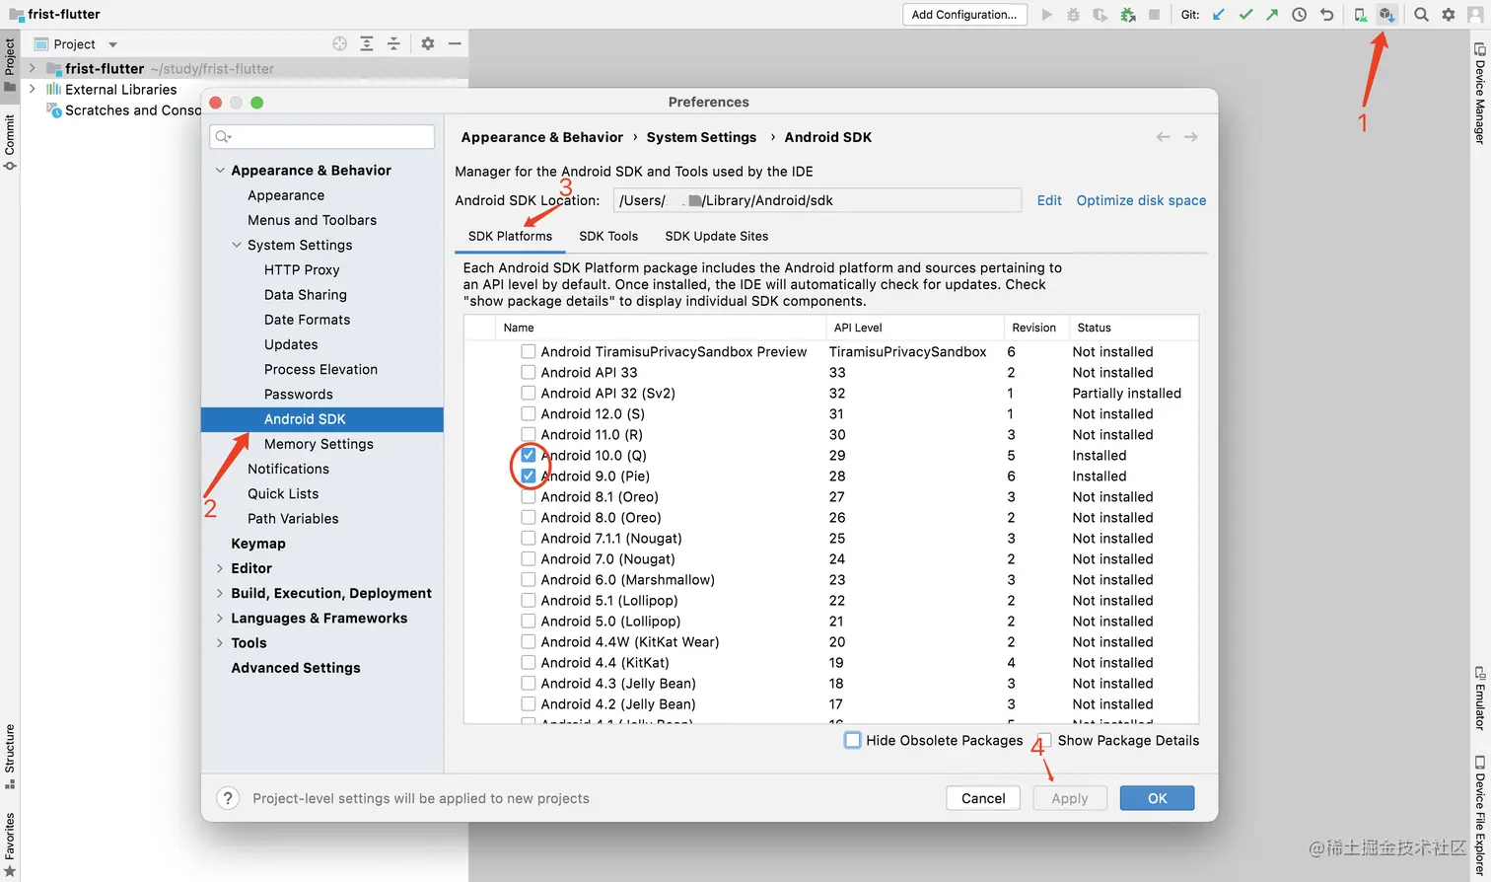The height and width of the screenshot is (882, 1491).
Task: Open the Device Manager side tab
Action: coord(1480,94)
